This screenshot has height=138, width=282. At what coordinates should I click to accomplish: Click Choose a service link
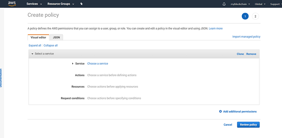[98, 64]
